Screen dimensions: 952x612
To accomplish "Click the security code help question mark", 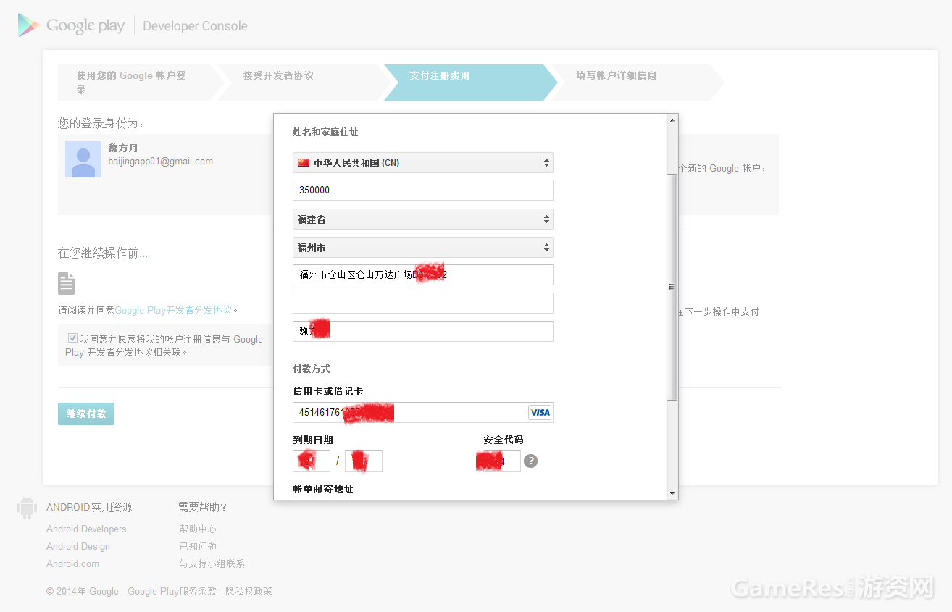I will 531,461.
